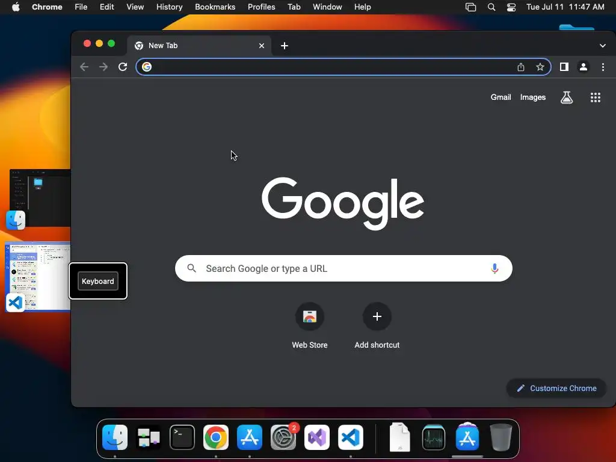Open the Profiles menu
Viewport: 616px width, 462px height.
tap(261, 7)
